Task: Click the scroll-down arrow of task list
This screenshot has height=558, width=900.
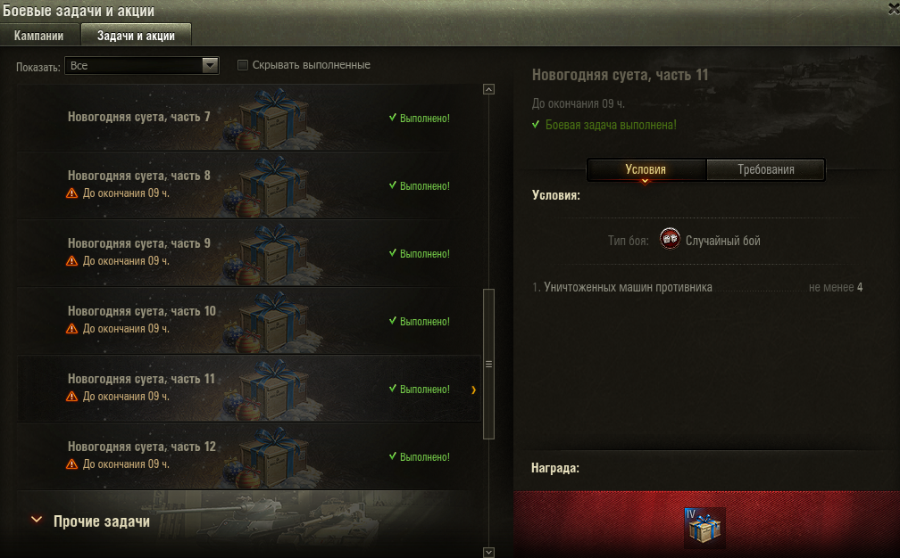Action: pos(488,553)
